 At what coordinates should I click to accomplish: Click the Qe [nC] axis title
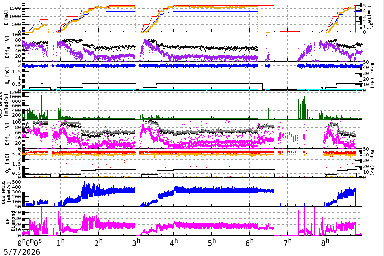coord(7,76)
